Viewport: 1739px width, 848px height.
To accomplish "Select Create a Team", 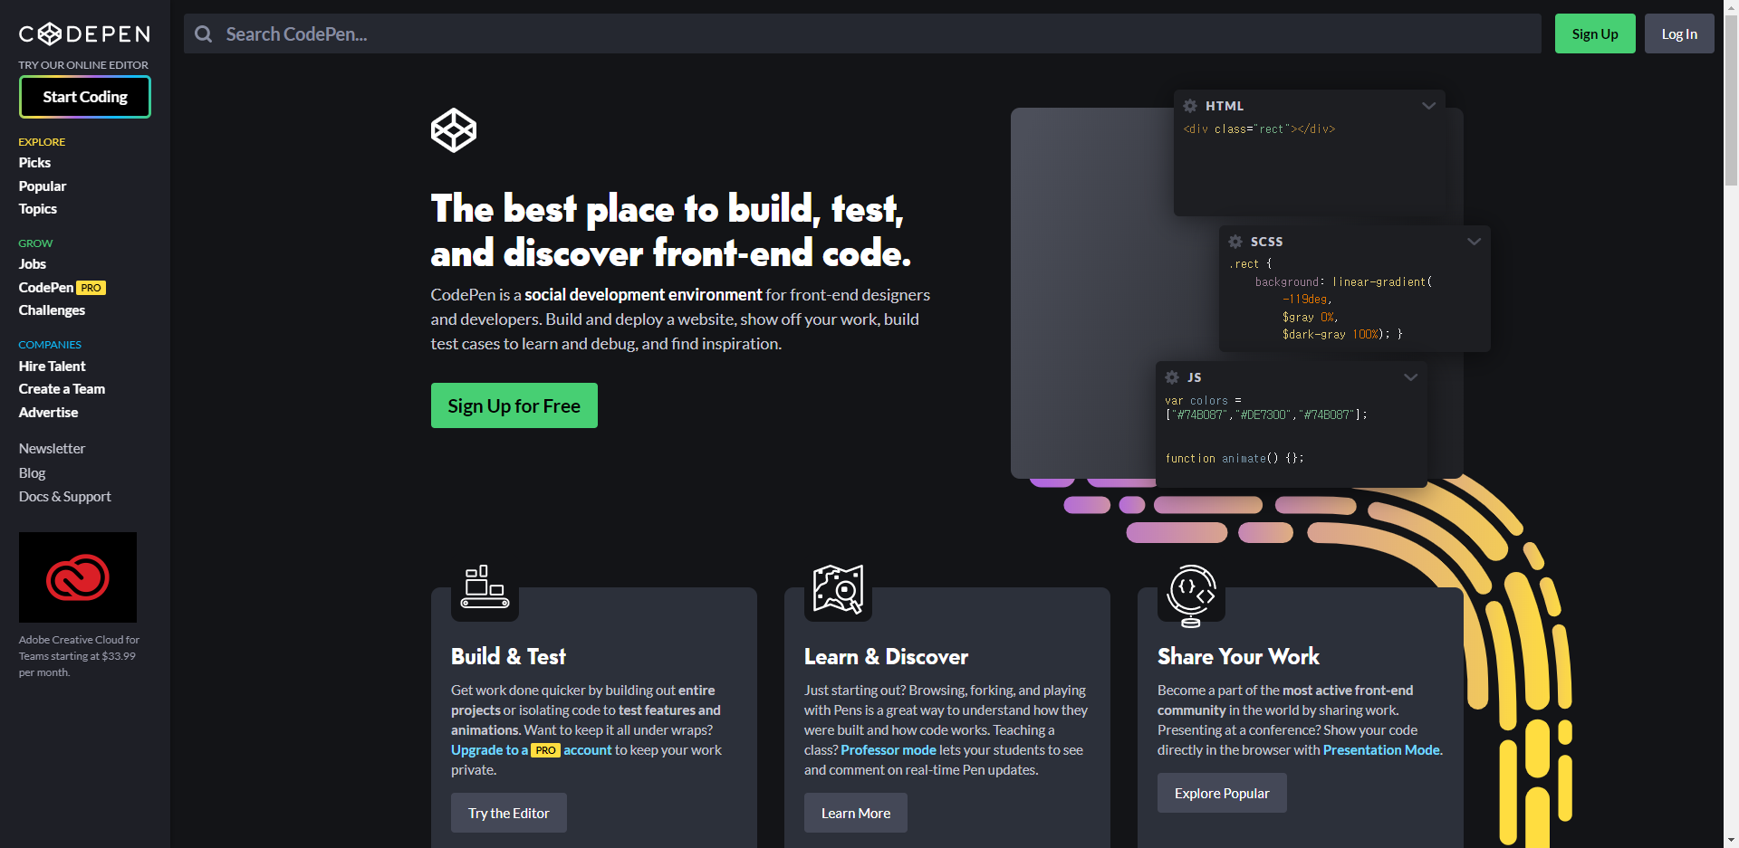I will 62,389.
